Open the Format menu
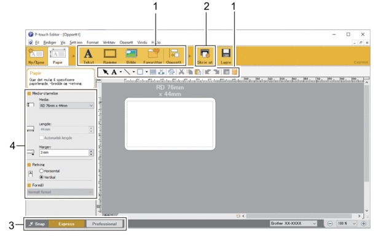Screen dimensions: 381x243 click(93, 42)
